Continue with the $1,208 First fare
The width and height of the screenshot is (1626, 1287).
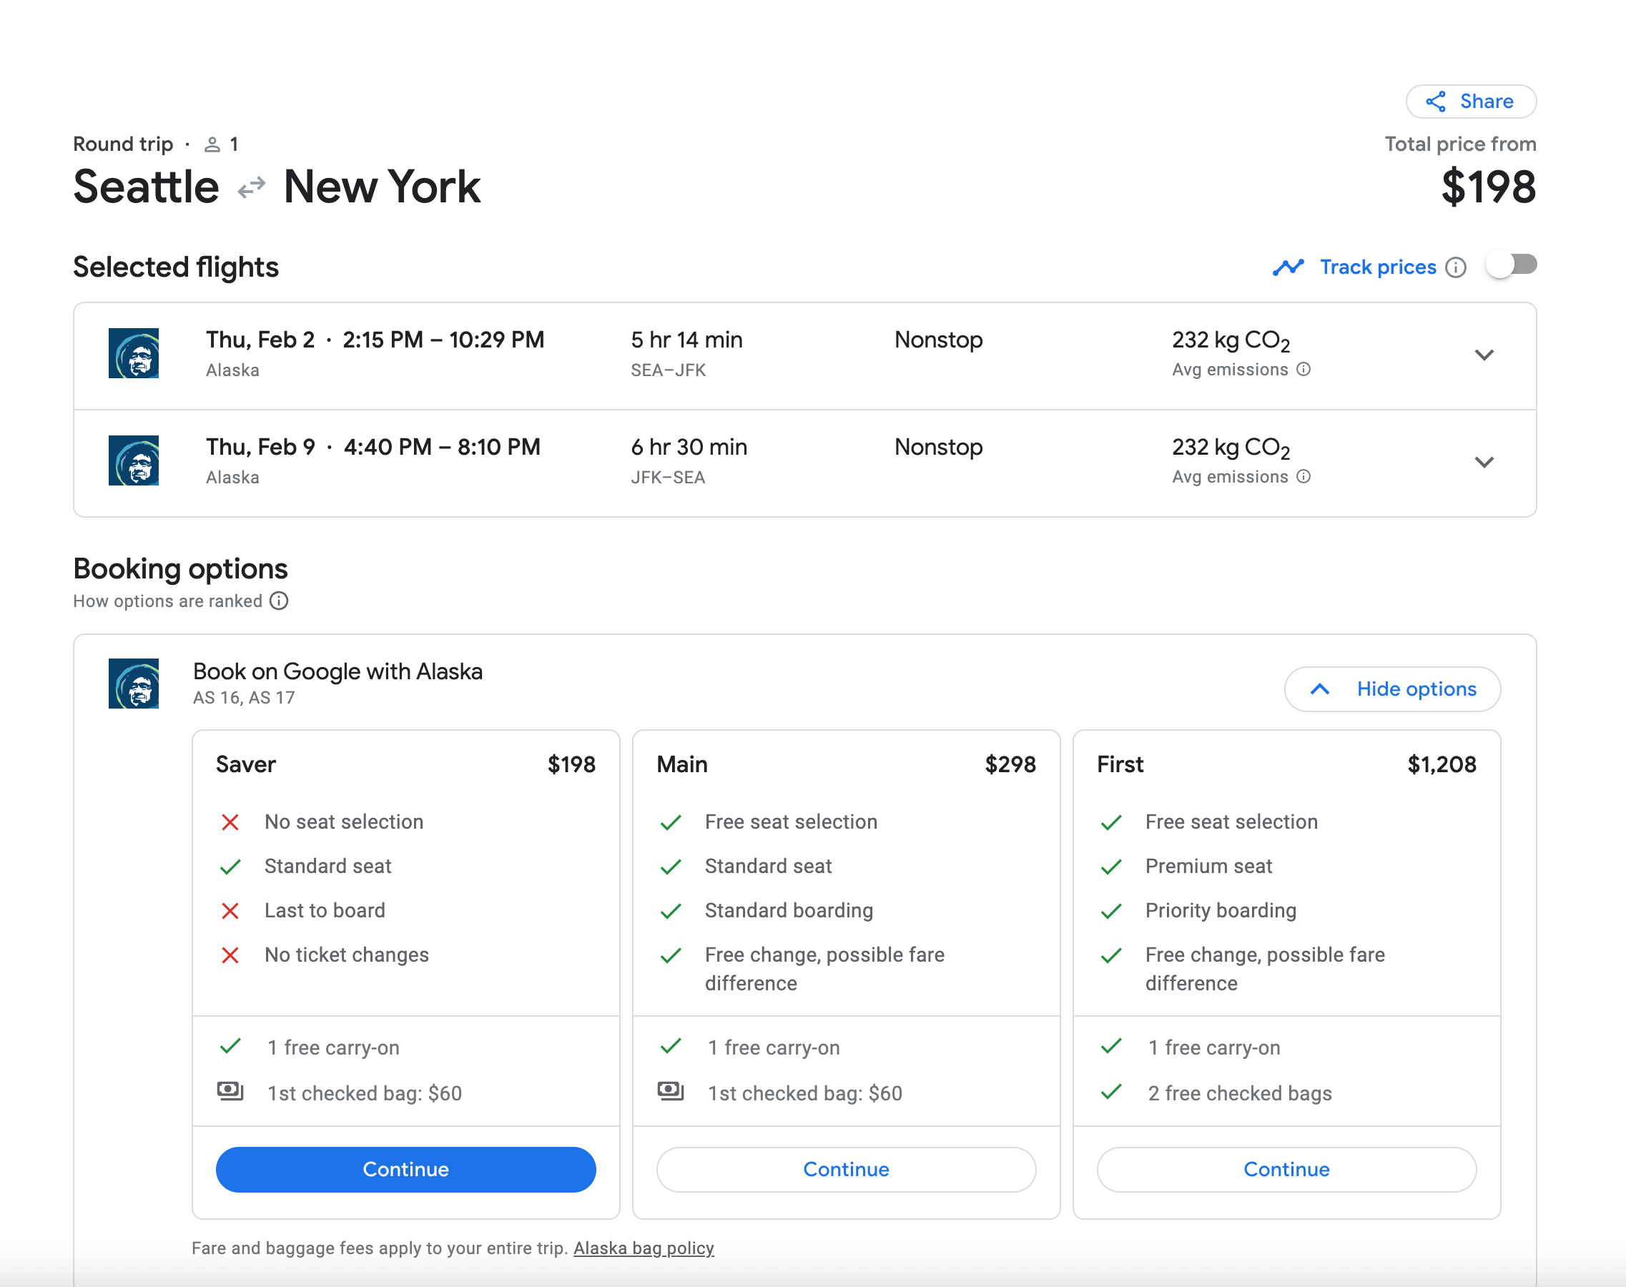[x=1286, y=1169]
